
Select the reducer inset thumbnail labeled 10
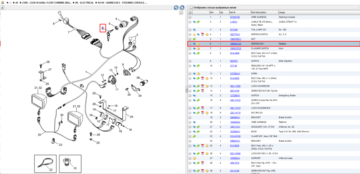70,164
